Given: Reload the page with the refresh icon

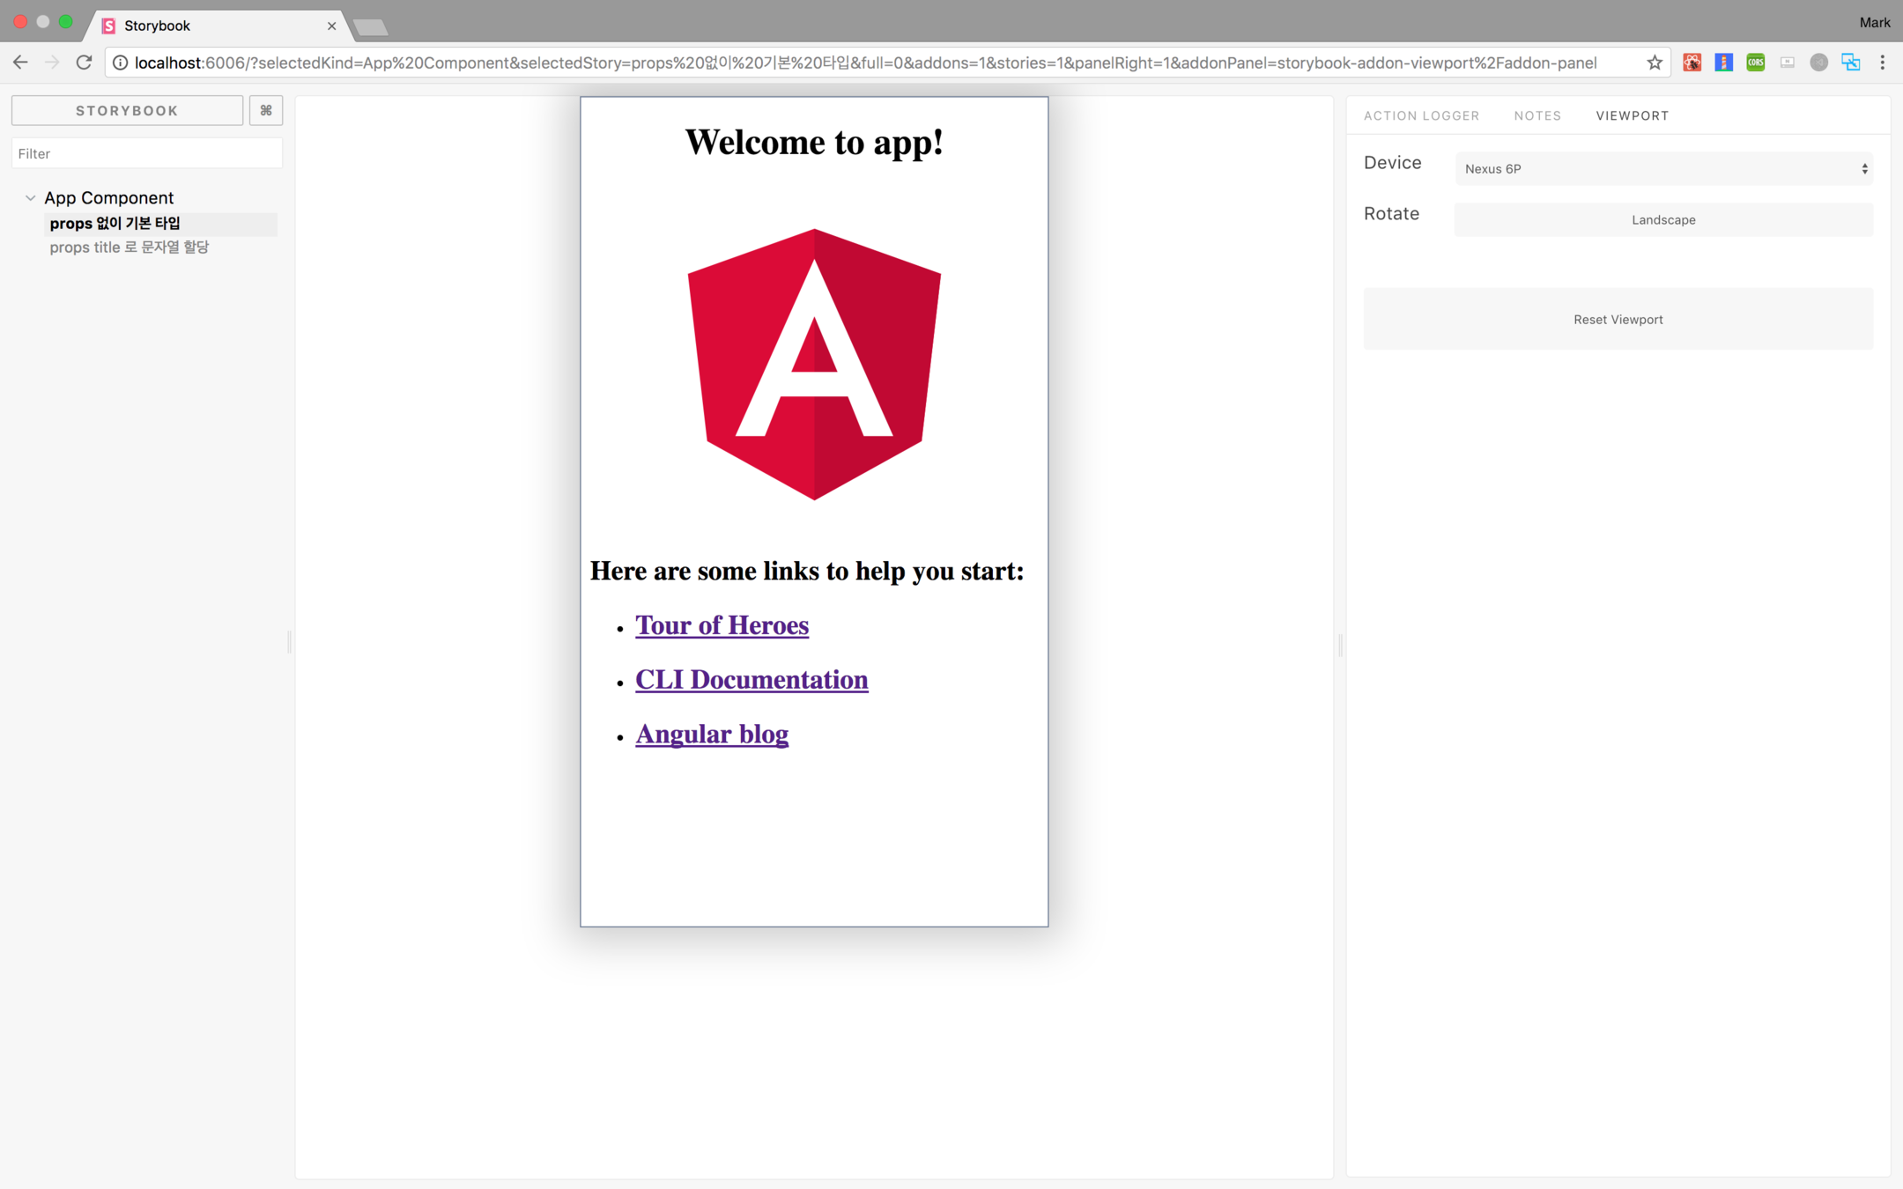Looking at the screenshot, I should [84, 63].
